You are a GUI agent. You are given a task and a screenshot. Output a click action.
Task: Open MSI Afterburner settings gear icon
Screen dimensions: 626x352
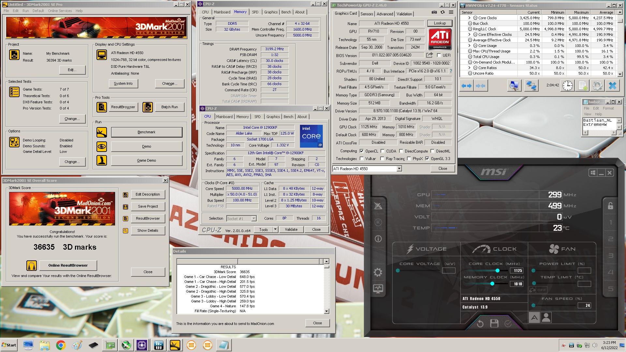[378, 272]
